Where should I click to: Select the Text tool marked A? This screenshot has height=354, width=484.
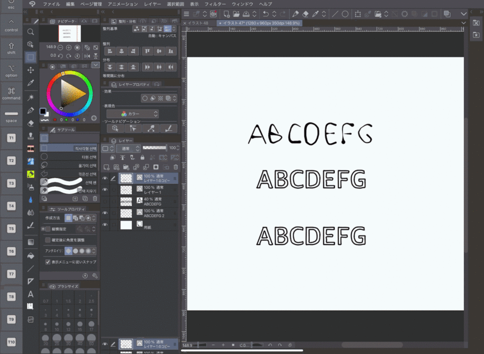(x=31, y=294)
